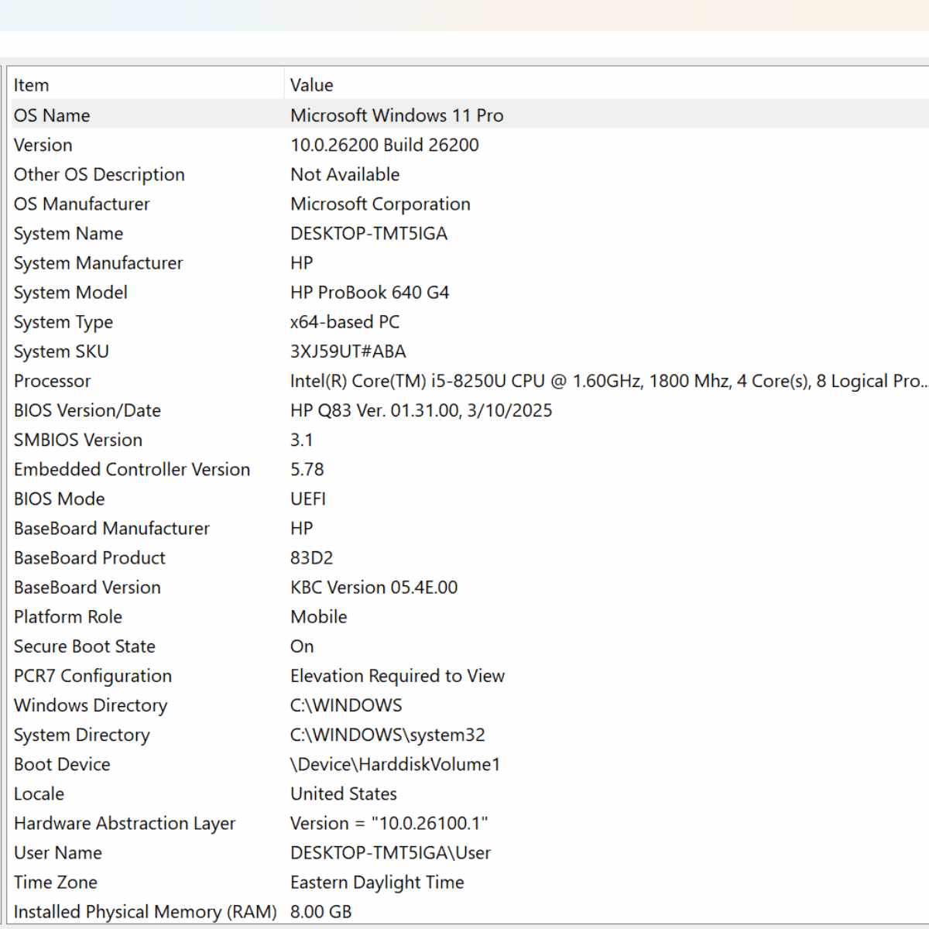This screenshot has height=929, width=929.
Task: Click HP value for System Manufacturer
Action: [302, 262]
